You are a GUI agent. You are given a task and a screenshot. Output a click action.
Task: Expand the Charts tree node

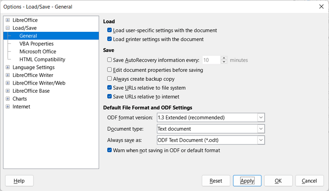click(x=8, y=99)
